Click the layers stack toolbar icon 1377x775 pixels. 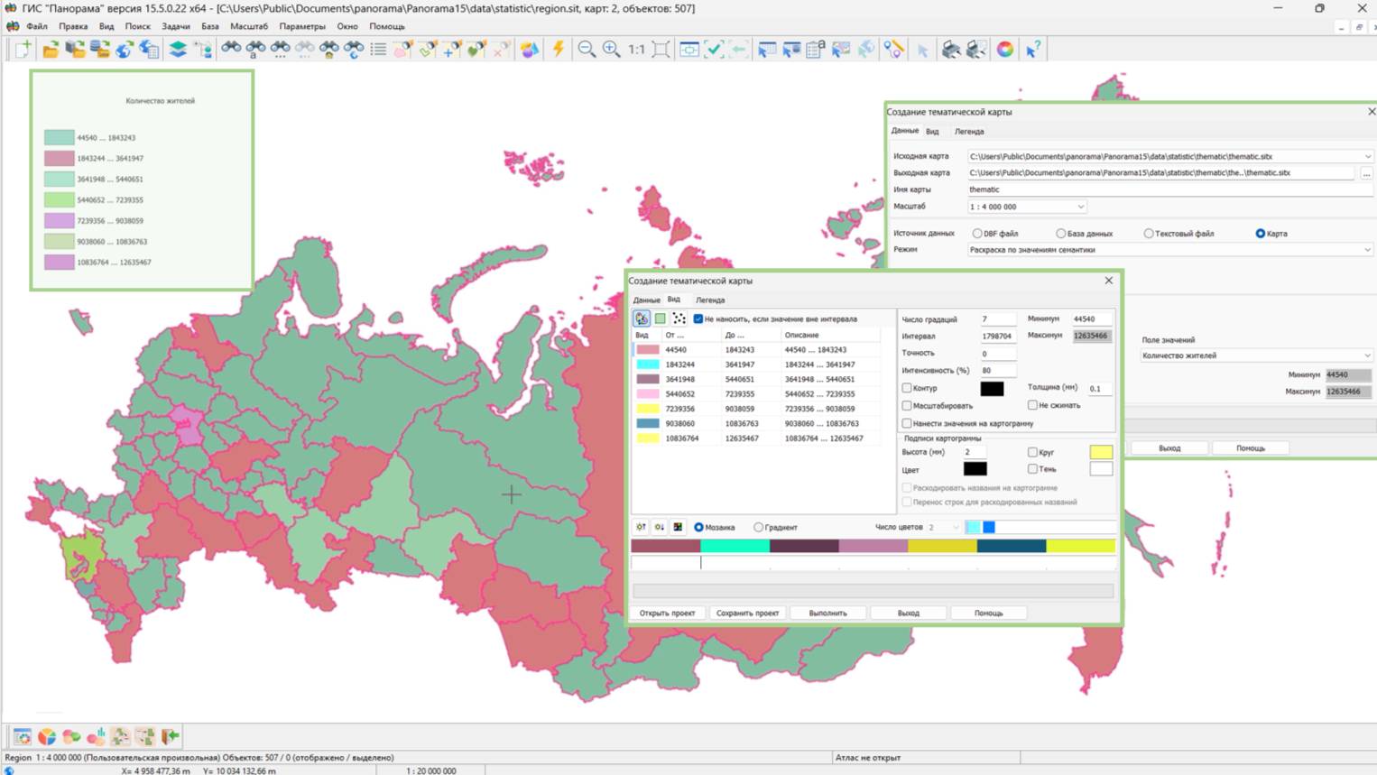coord(178,50)
